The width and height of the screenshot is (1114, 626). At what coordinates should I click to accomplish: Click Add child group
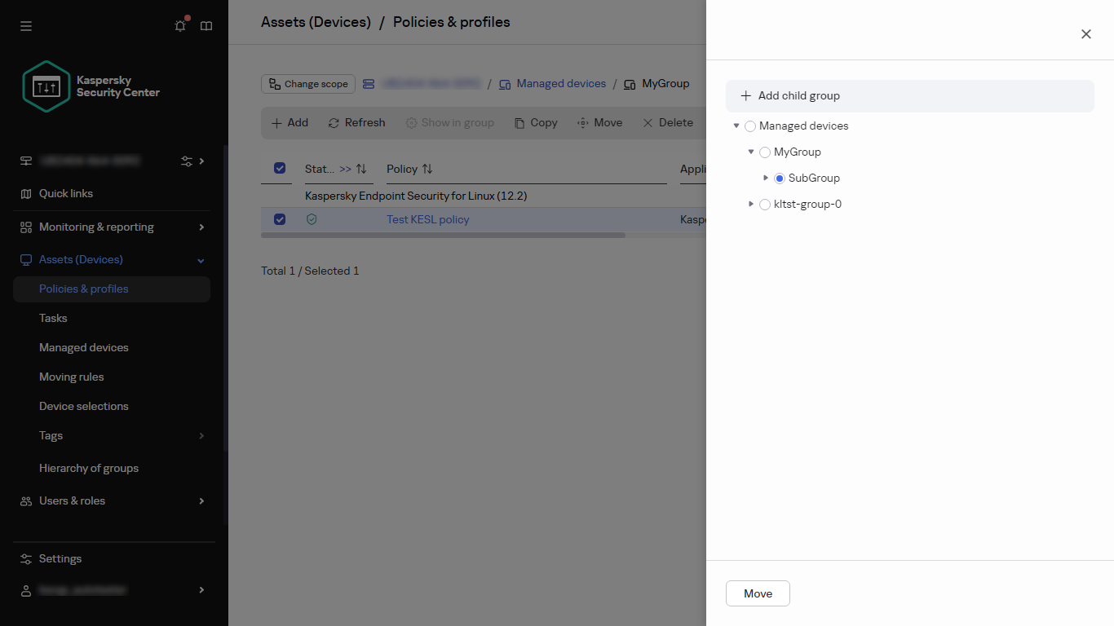(789, 95)
